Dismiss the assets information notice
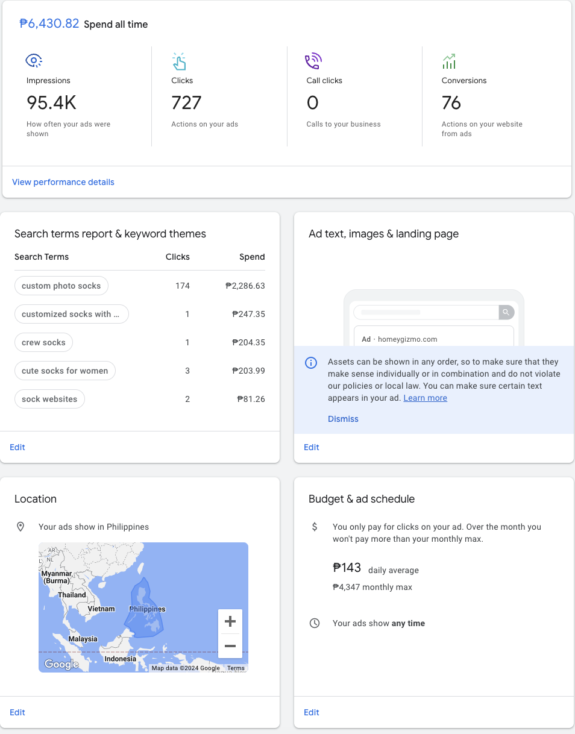 pyautogui.click(x=343, y=419)
